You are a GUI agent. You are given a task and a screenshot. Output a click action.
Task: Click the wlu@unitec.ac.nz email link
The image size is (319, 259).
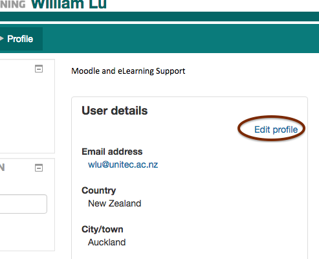point(123,164)
